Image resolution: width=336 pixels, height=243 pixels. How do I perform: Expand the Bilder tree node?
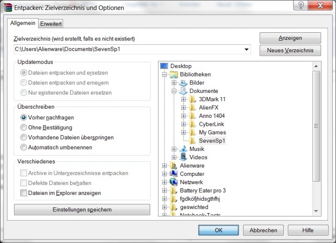174,83
